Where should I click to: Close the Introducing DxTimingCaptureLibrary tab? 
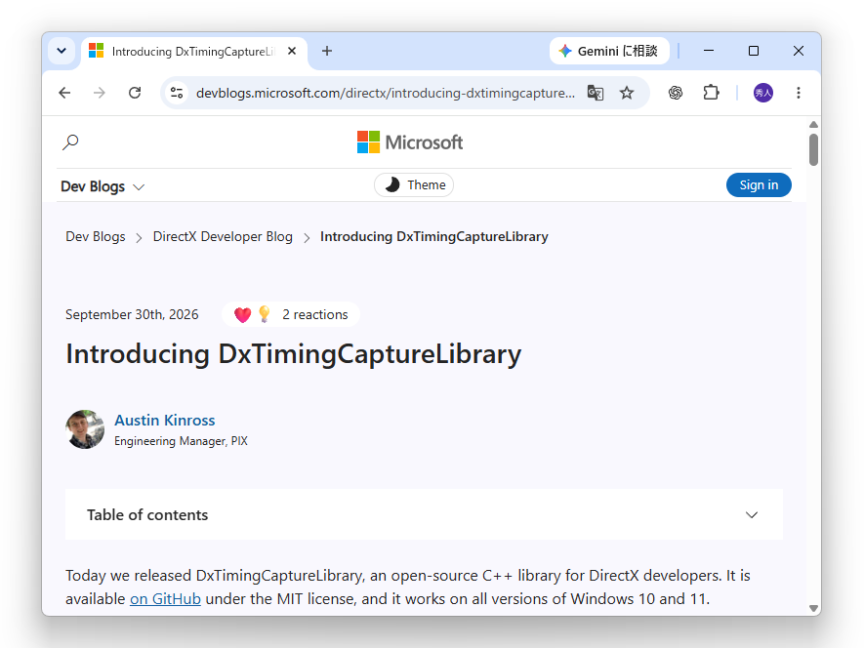292,51
